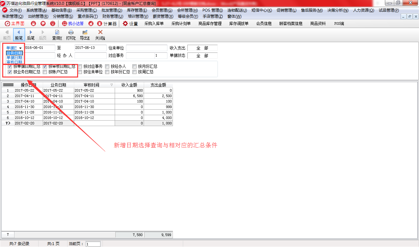The width and height of the screenshot is (419, 247).
Task: Enable 按账户汇总 checkbox
Action: pyautogui.click(x=45, y=72)
